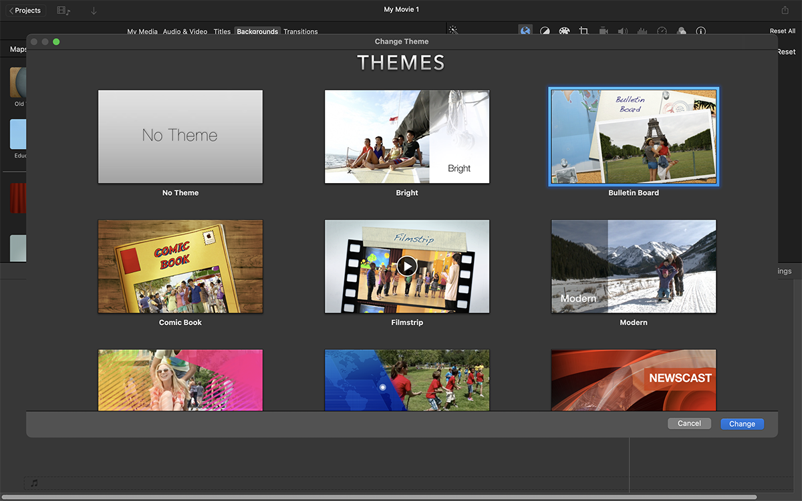The height and width of the screenshot is (501, 802).
Task: Switch to the Titles tab
Action: [x=222, y=31]
